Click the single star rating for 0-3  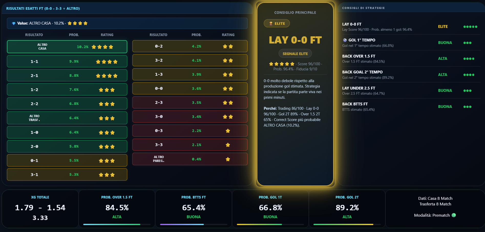click(228, 131)
